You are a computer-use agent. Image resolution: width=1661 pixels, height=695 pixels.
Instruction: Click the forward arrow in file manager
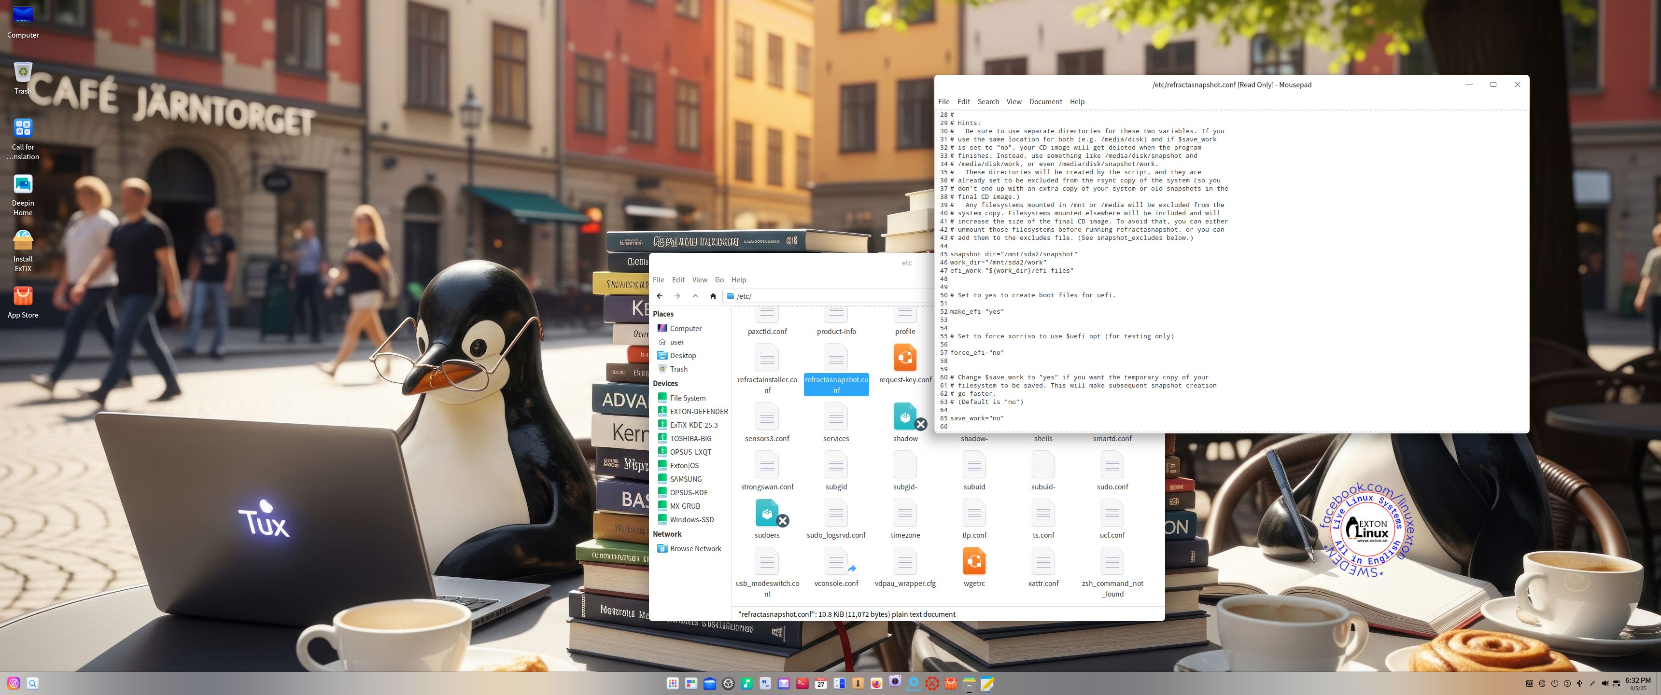click(677, 296)
